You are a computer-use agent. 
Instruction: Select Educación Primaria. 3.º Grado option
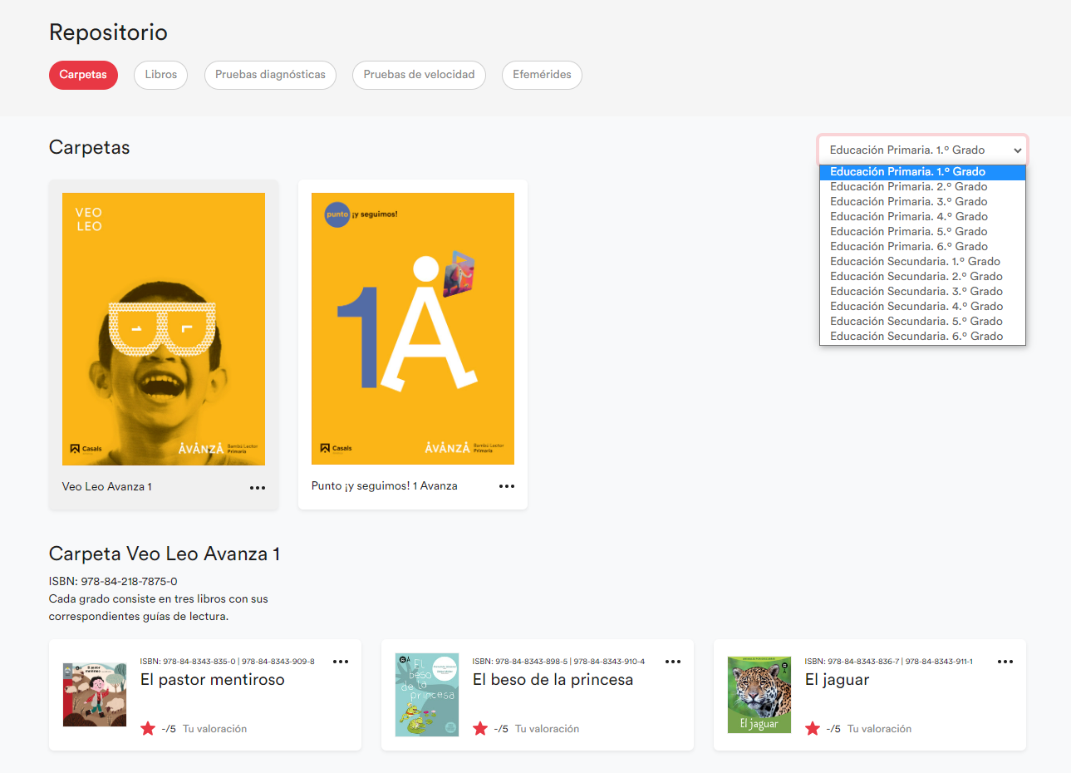click(x=908, y=202)
